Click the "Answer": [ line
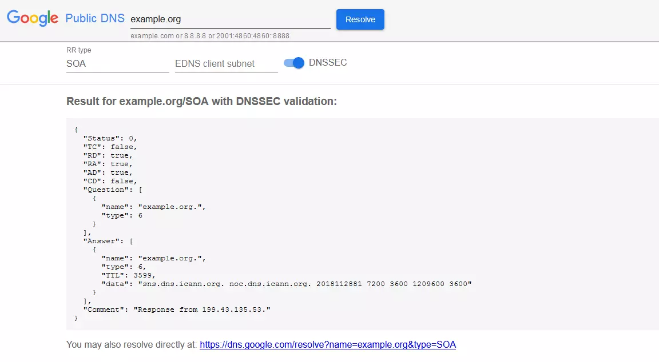659x362 pixels. click(x=108, y=241)
